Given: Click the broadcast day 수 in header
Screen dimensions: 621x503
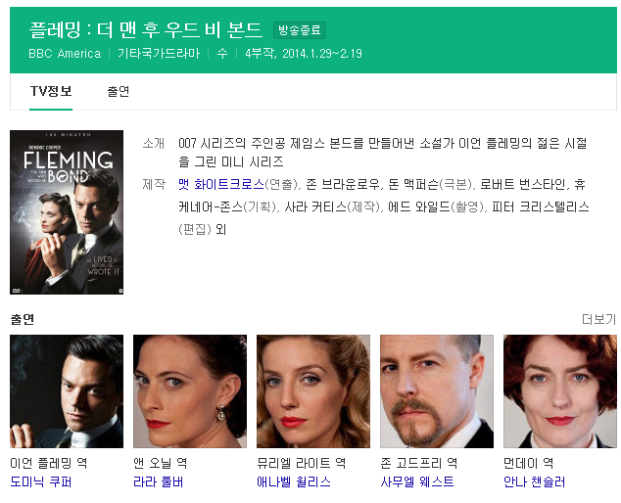Looking at the screenshot, I should point(222,54).
